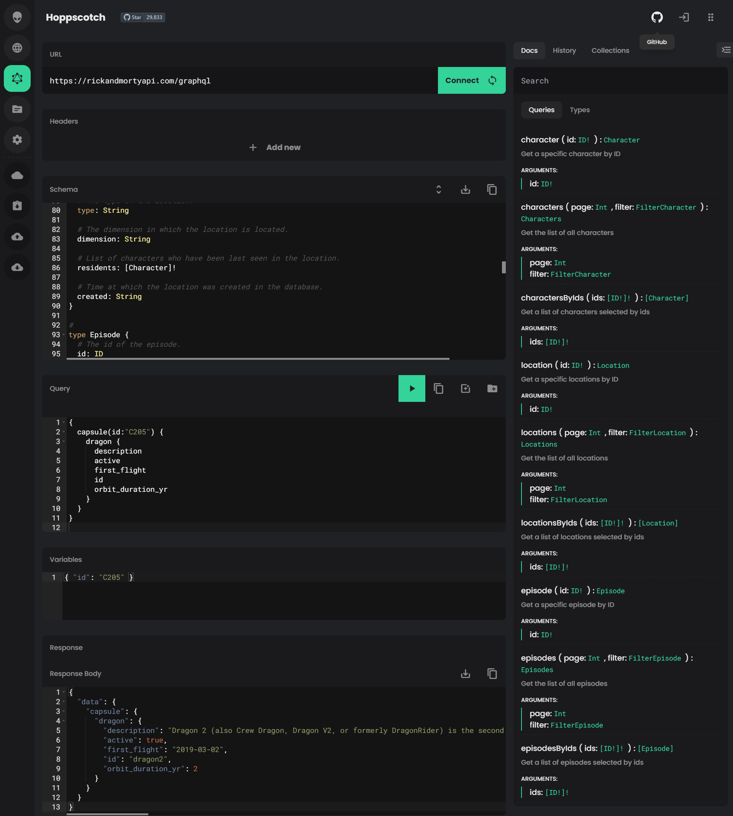Fold the type Episode block at line 93

(64, 335)
